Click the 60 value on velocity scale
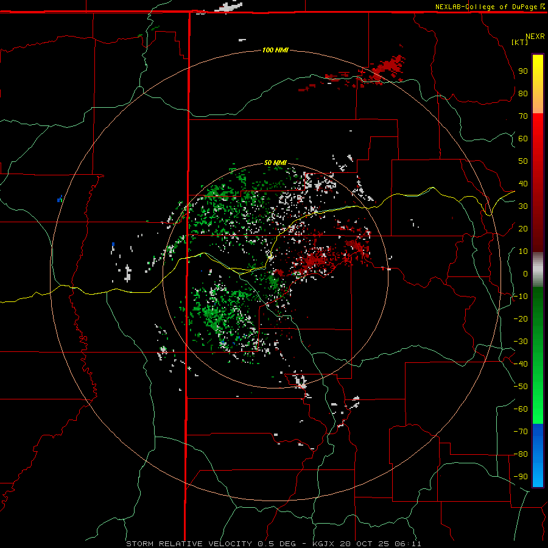 tap(523, 139)
